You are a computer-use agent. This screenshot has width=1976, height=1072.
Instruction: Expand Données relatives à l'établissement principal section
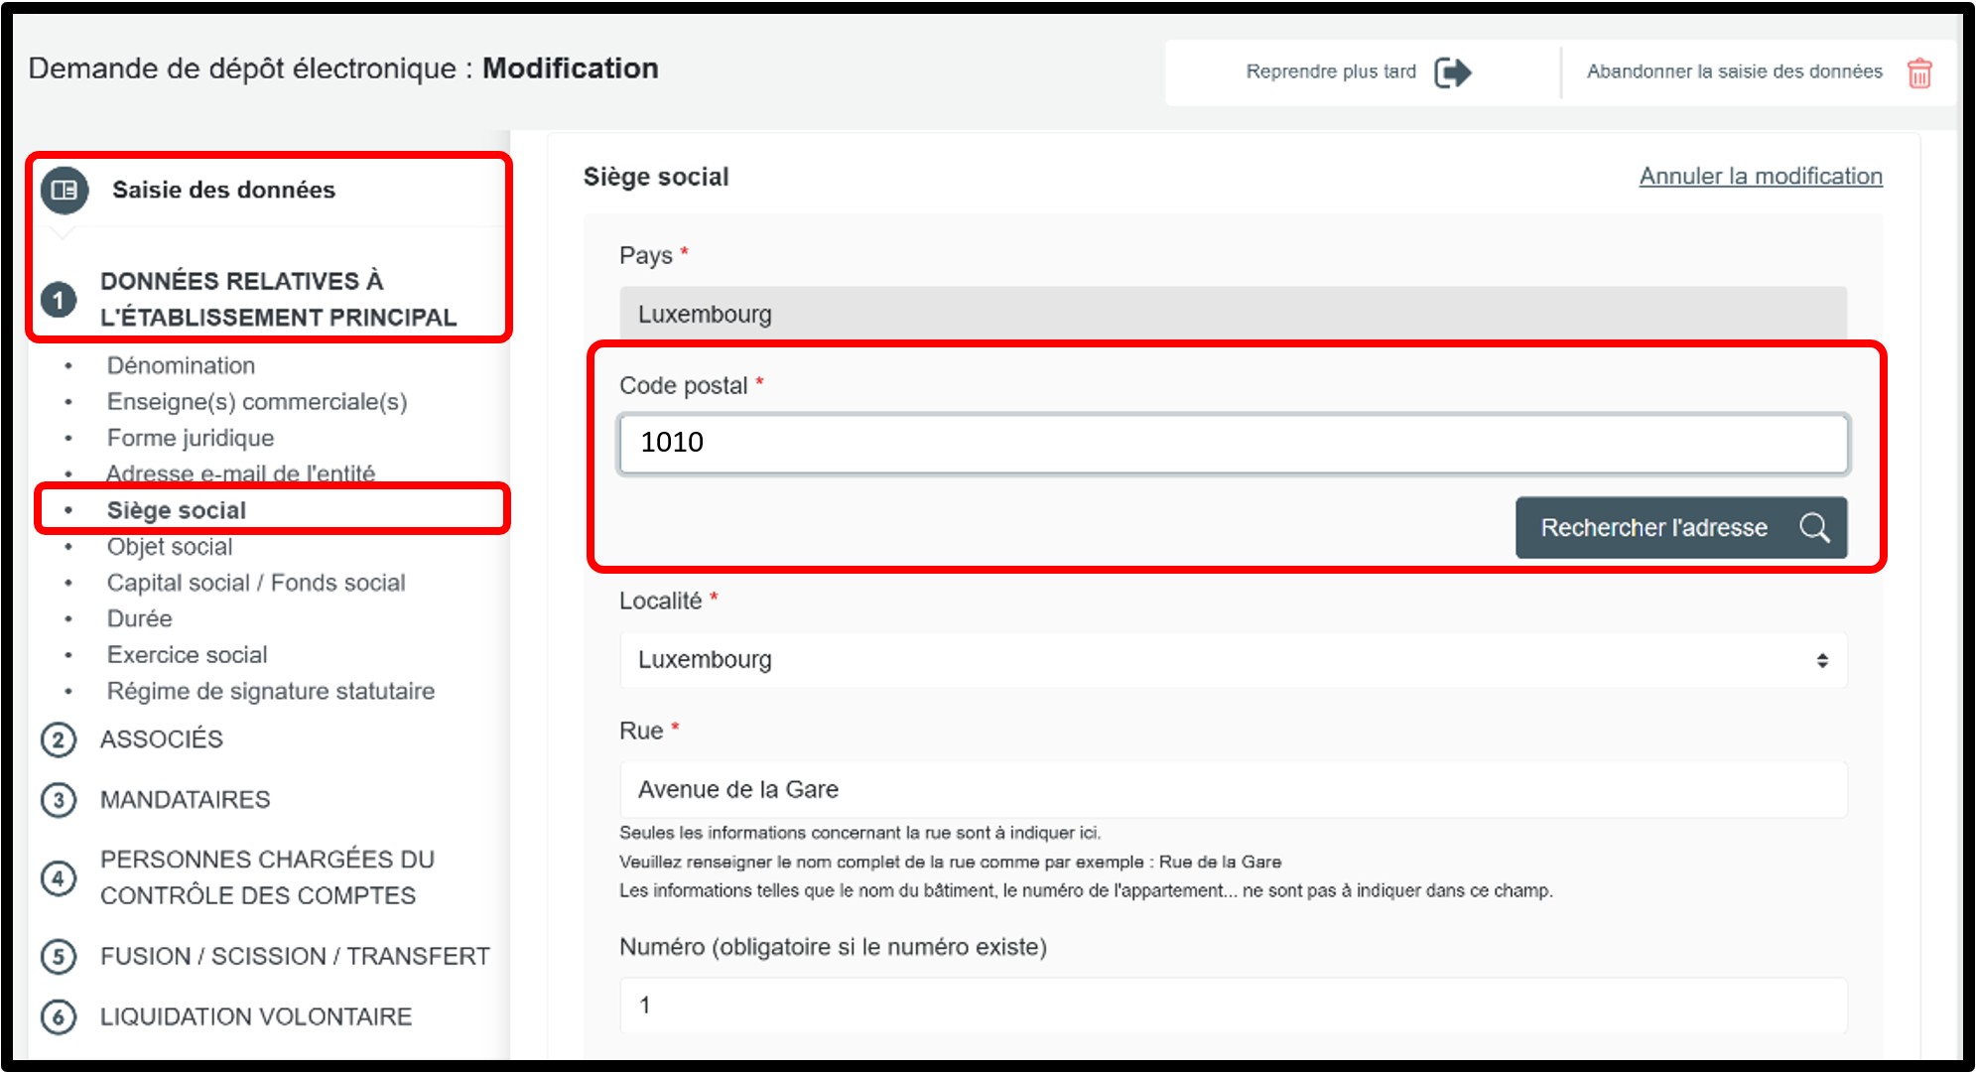pyautogui.click(x=278, y=299)
